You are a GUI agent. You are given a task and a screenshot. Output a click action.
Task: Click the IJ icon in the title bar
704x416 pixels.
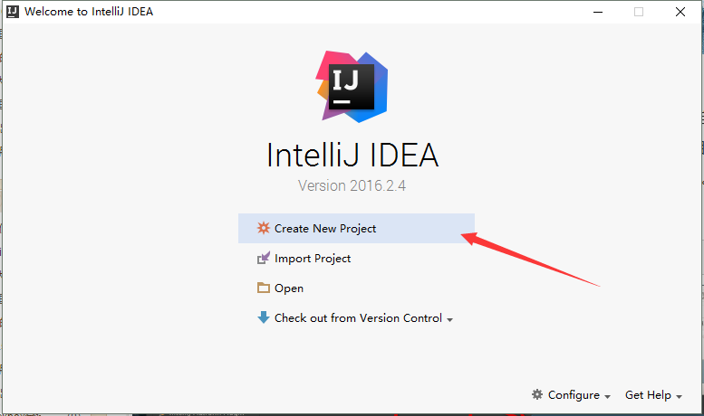coord(13,12)
